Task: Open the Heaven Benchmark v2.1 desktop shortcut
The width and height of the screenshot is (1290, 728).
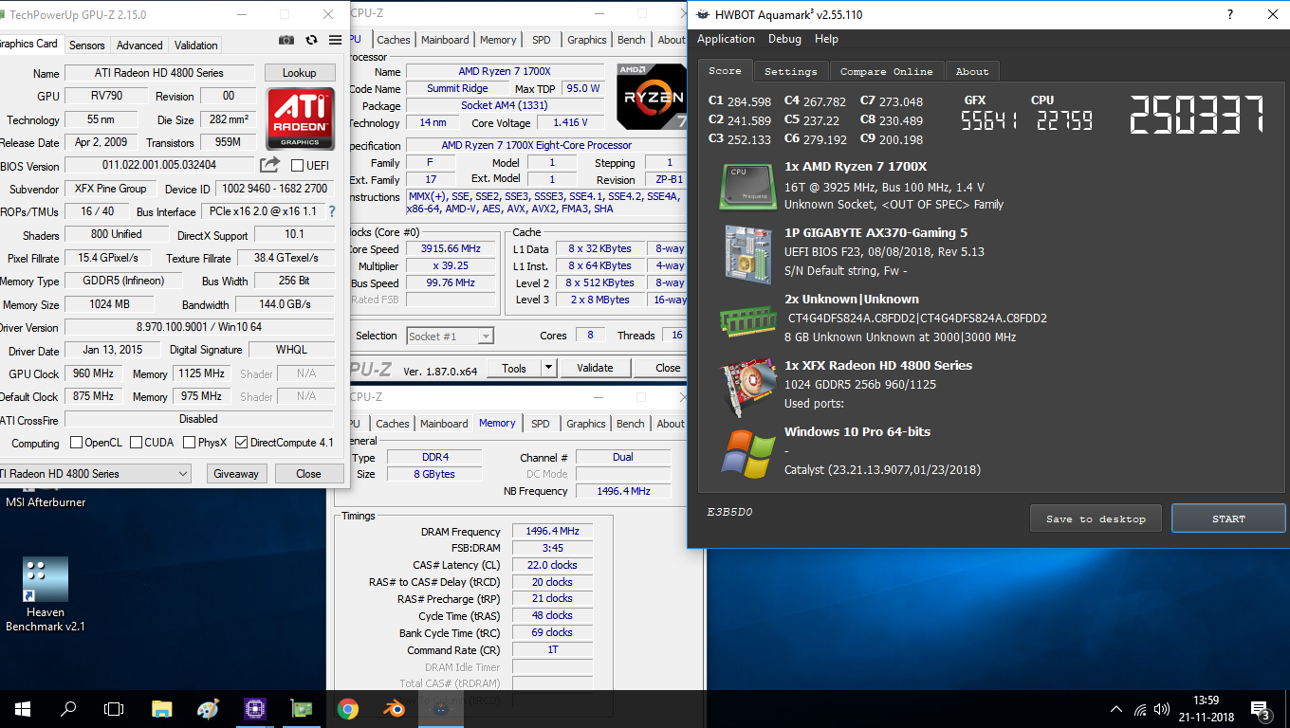Action: tap(46, 594)
